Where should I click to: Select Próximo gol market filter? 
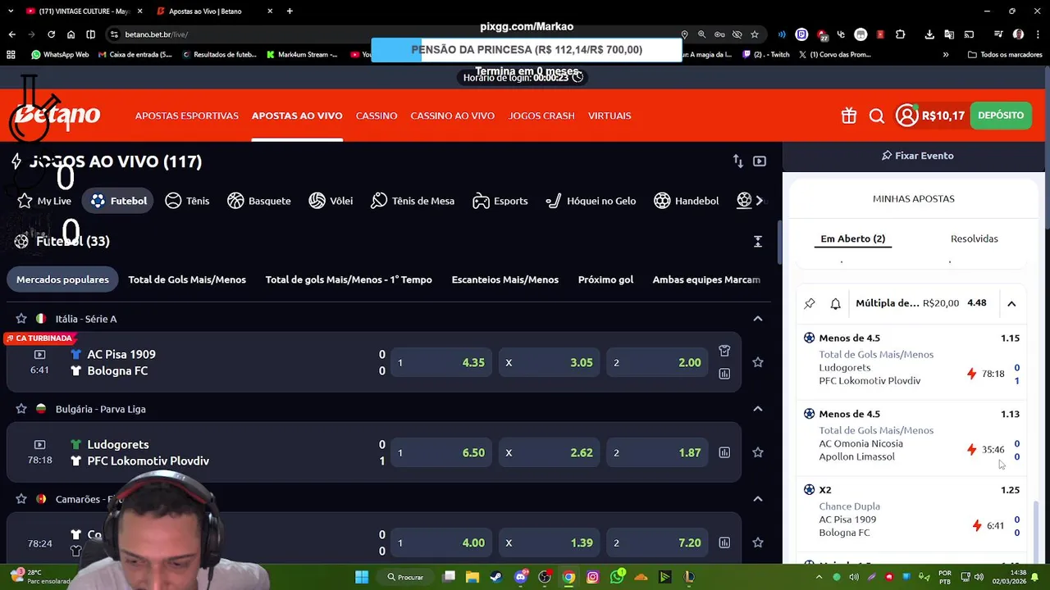click(605, 279)
